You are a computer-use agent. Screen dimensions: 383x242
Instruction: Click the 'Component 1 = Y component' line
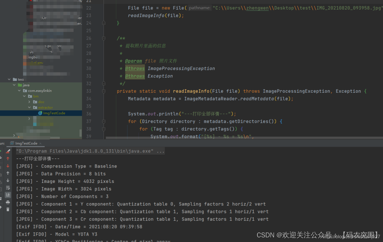tap(141, 204)
